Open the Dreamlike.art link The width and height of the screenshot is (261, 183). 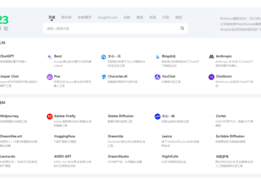(11, 136)
